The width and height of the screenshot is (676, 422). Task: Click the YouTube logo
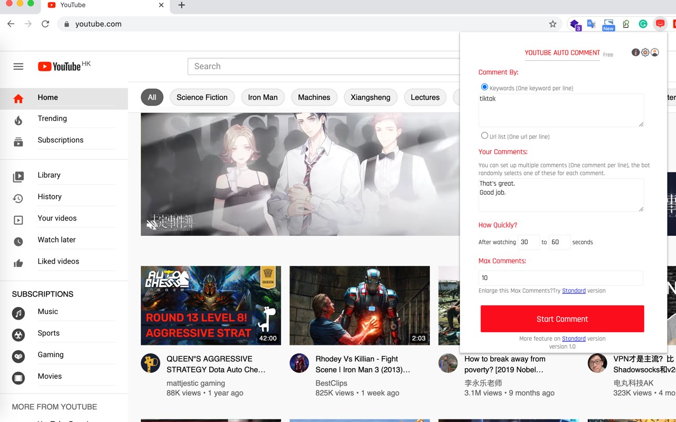click(x=59, y=66)
